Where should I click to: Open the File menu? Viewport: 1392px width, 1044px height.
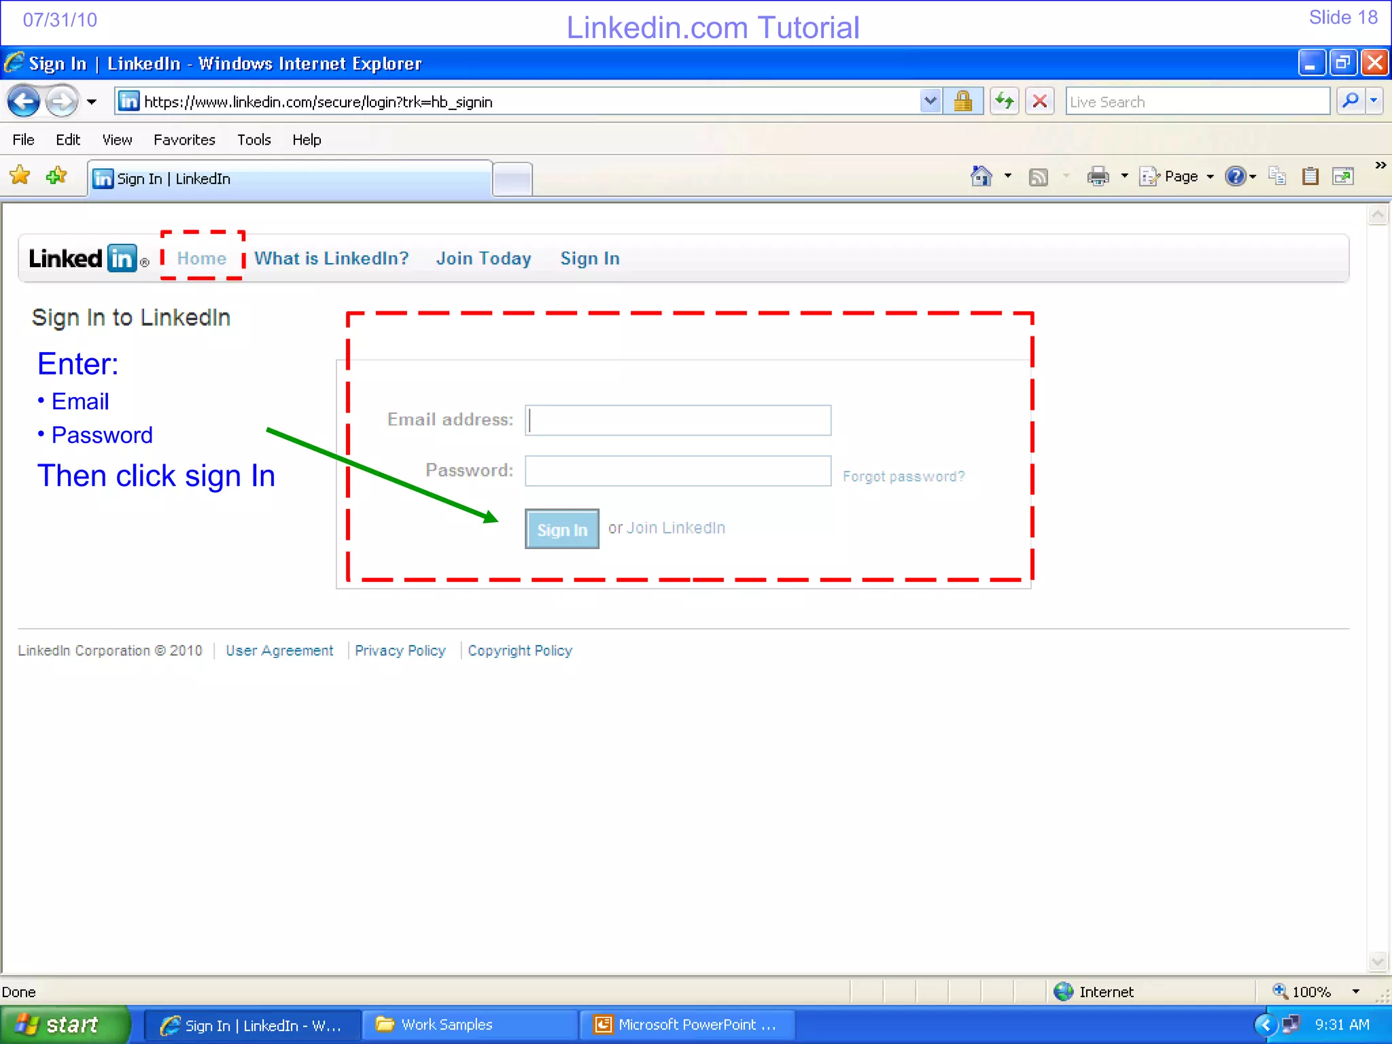coord(23,139)
